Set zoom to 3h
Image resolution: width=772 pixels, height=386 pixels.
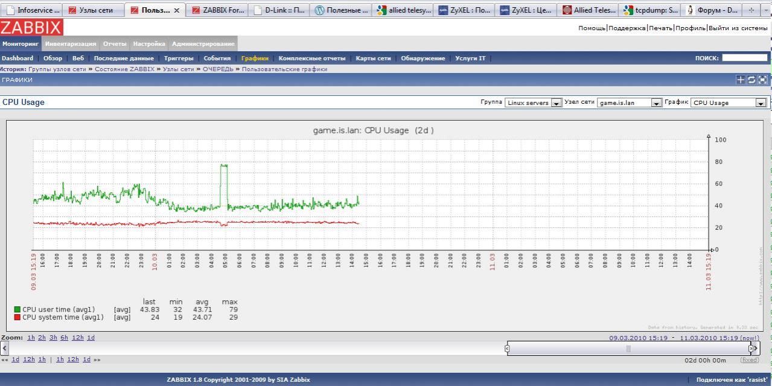(x=53, y=338)
